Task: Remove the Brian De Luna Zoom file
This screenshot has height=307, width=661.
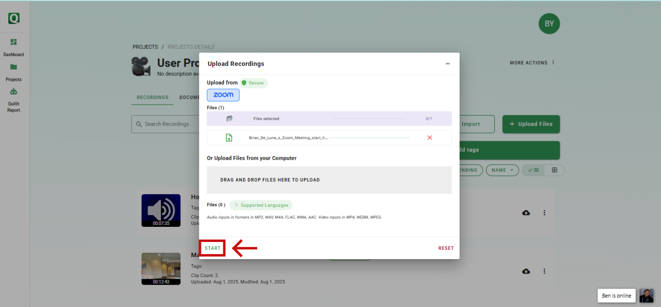Action: tap(430, 138)
